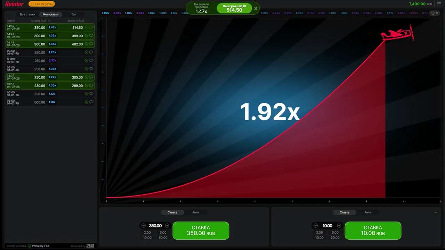Click the 1.90x multiplier in the history strip
Viewport: 445px width, 250px height.
[106, 13]
